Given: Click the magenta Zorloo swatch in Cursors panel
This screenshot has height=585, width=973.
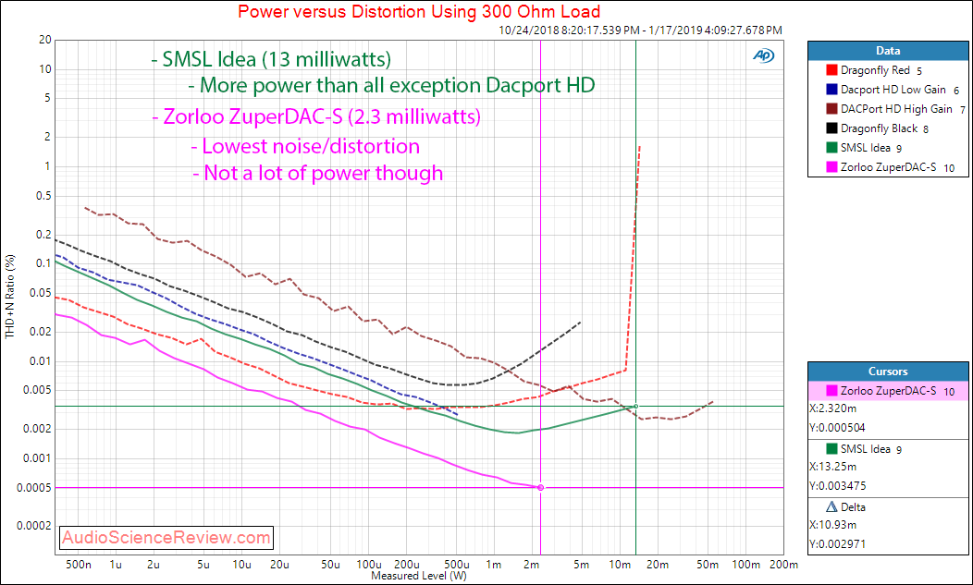Looking at the screenshot, I should [832, 391].
